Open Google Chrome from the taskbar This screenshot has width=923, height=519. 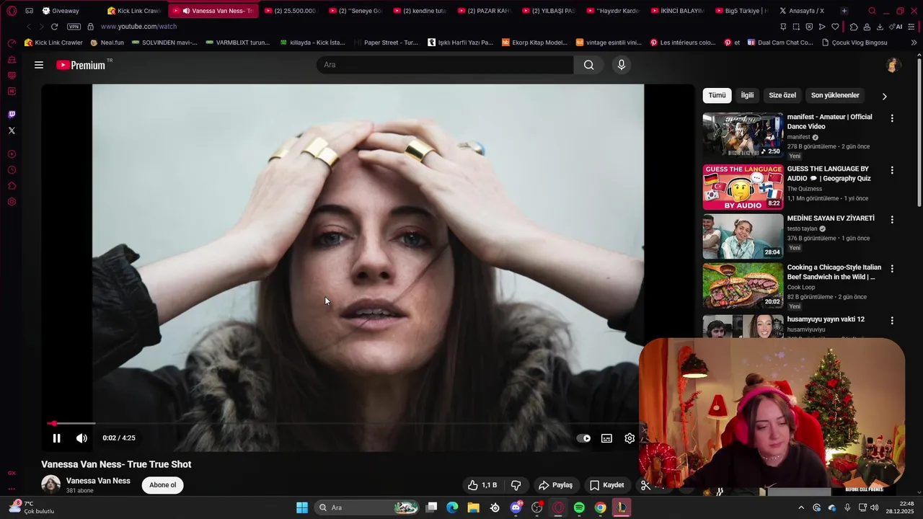[600, 507]
